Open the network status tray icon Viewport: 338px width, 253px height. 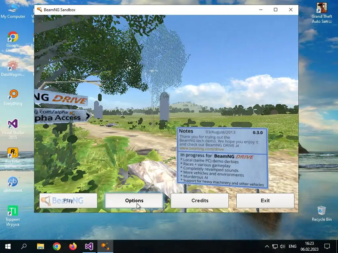pos(275,246)
